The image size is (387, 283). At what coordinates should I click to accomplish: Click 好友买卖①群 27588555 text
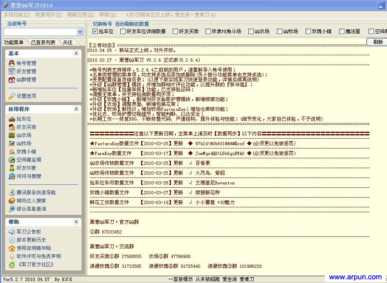click(115, 256)
